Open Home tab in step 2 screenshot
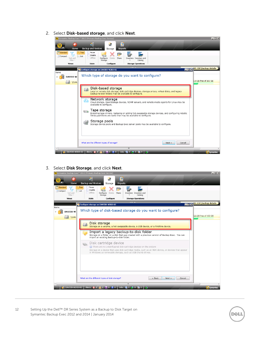This screenshot has height=337, width=260. (75, 46)
